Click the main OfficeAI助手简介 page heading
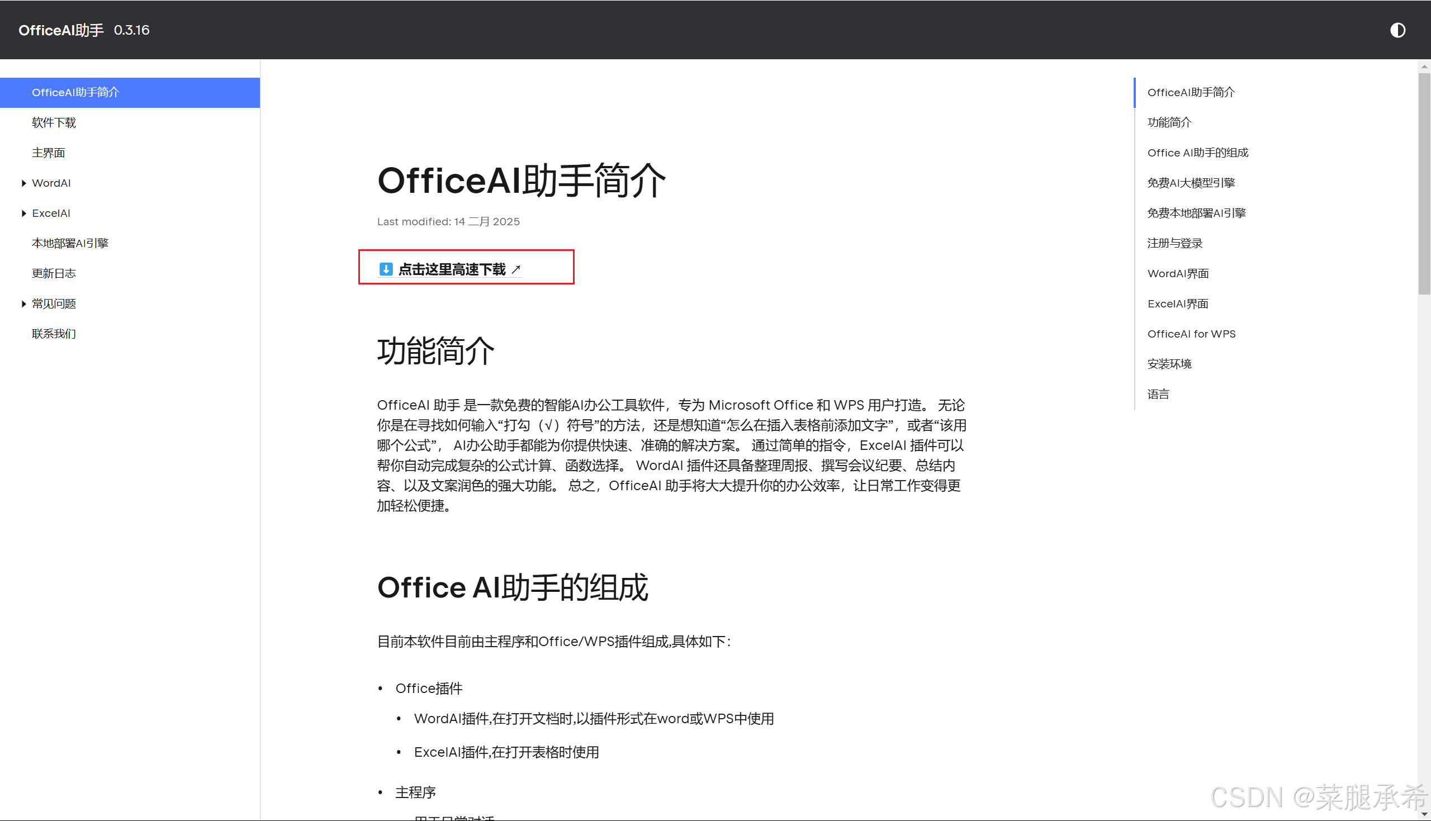This screenshot has height=821, width=1431. tap(522, 181)
